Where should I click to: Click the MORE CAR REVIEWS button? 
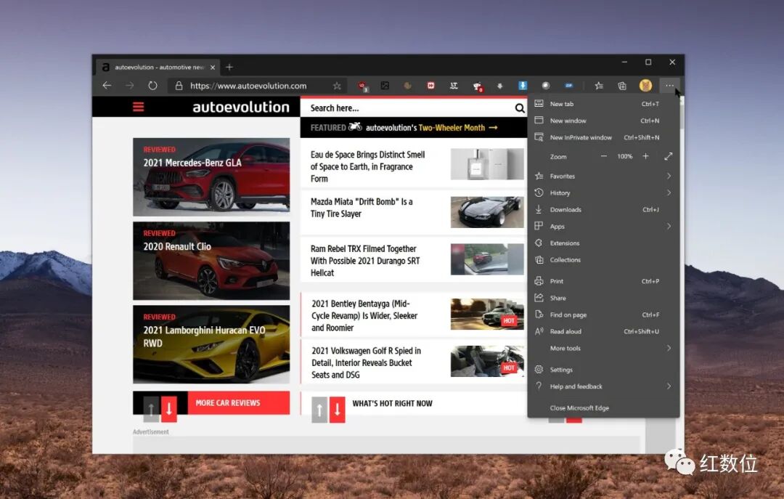[x=239, y=403]
